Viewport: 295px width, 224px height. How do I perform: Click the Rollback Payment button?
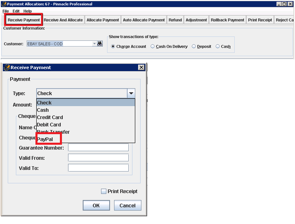[227, 20]
